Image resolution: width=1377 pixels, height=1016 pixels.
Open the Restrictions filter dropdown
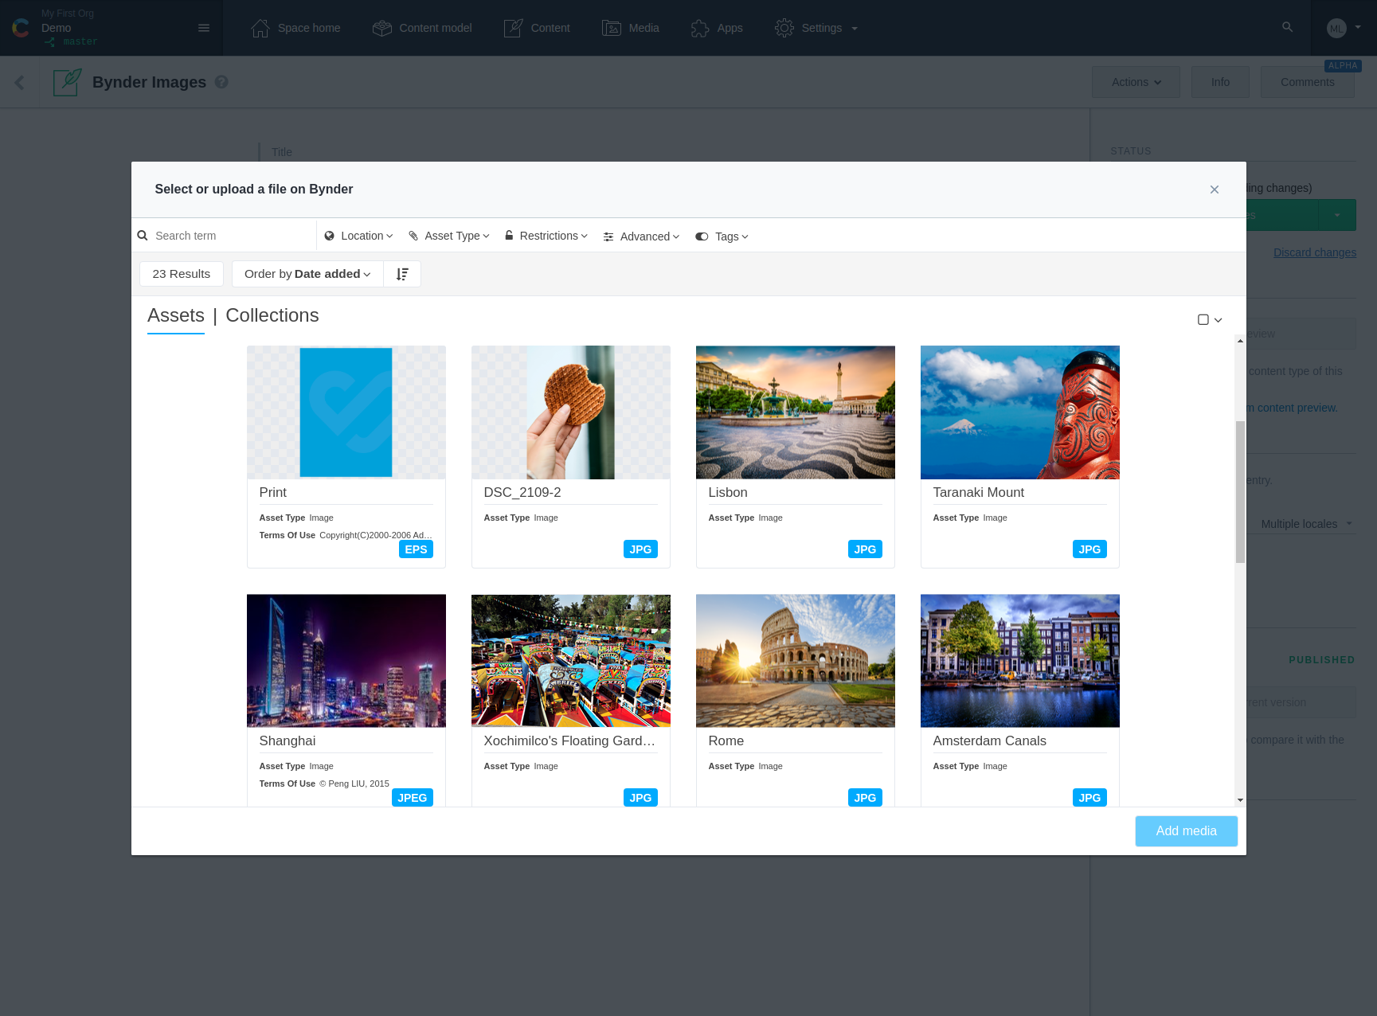tap(546, 236)
